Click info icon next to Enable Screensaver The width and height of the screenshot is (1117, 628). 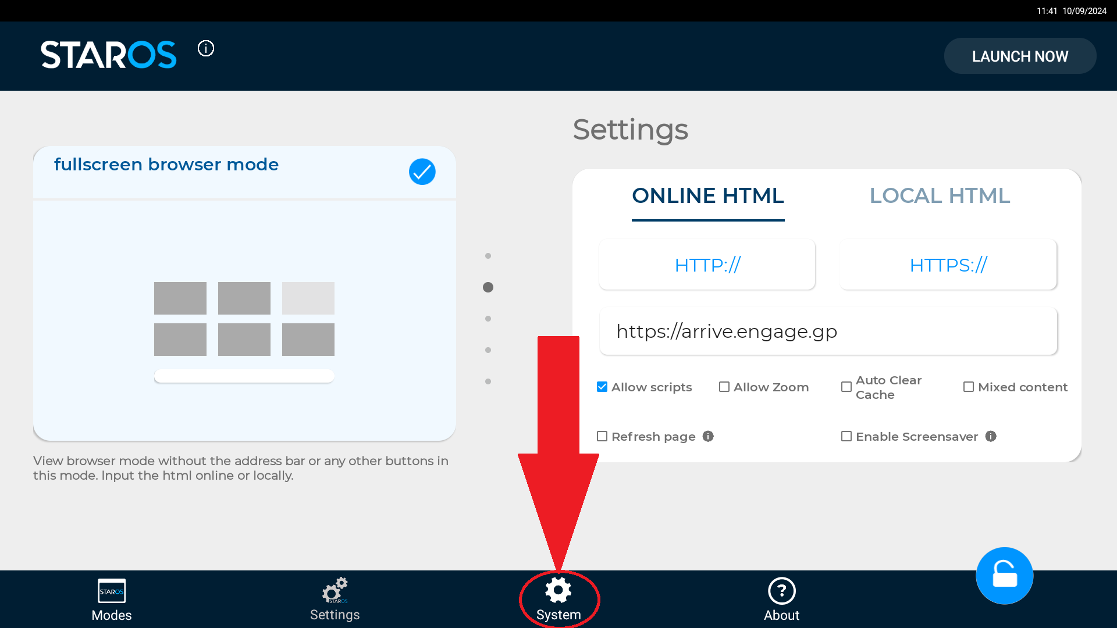click(x=991, y=436)
